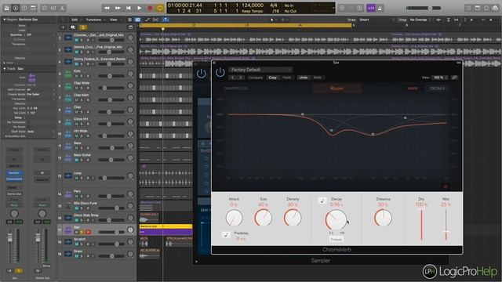Click previous preset arrow in ChromaVerb
The height and width of the screenshot is (282, 502).
(x=233, y=78)
